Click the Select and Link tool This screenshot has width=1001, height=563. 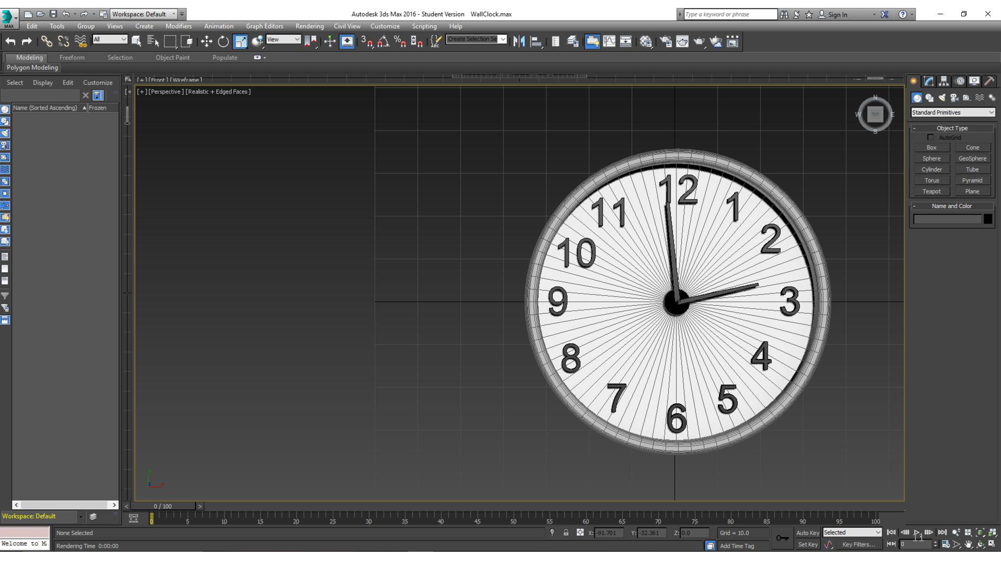point(47,41)
